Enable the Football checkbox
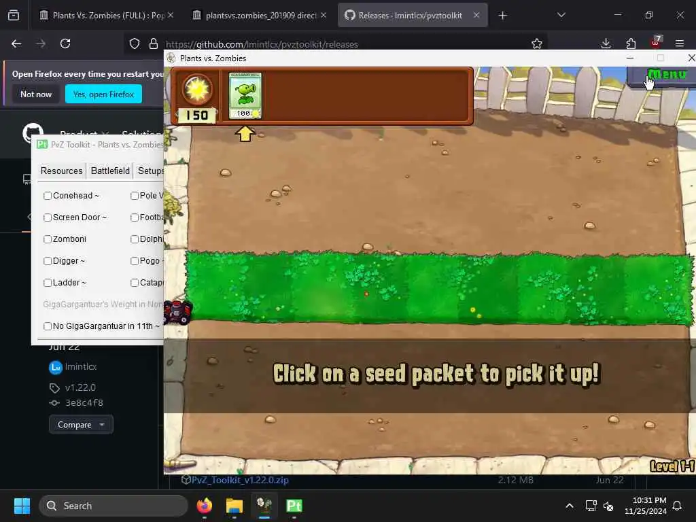The image size is (696, 522). [135, 217]
